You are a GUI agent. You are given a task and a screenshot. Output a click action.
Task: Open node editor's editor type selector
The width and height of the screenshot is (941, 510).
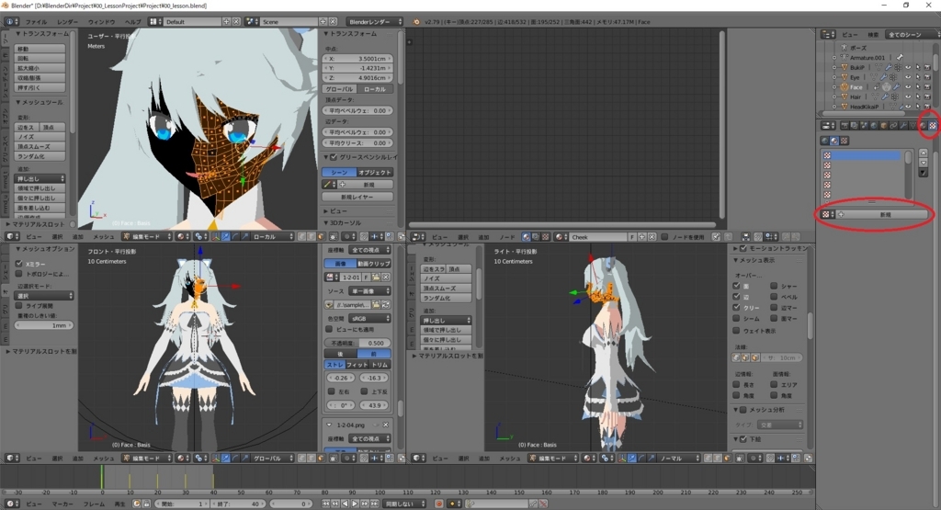point(418,237)
